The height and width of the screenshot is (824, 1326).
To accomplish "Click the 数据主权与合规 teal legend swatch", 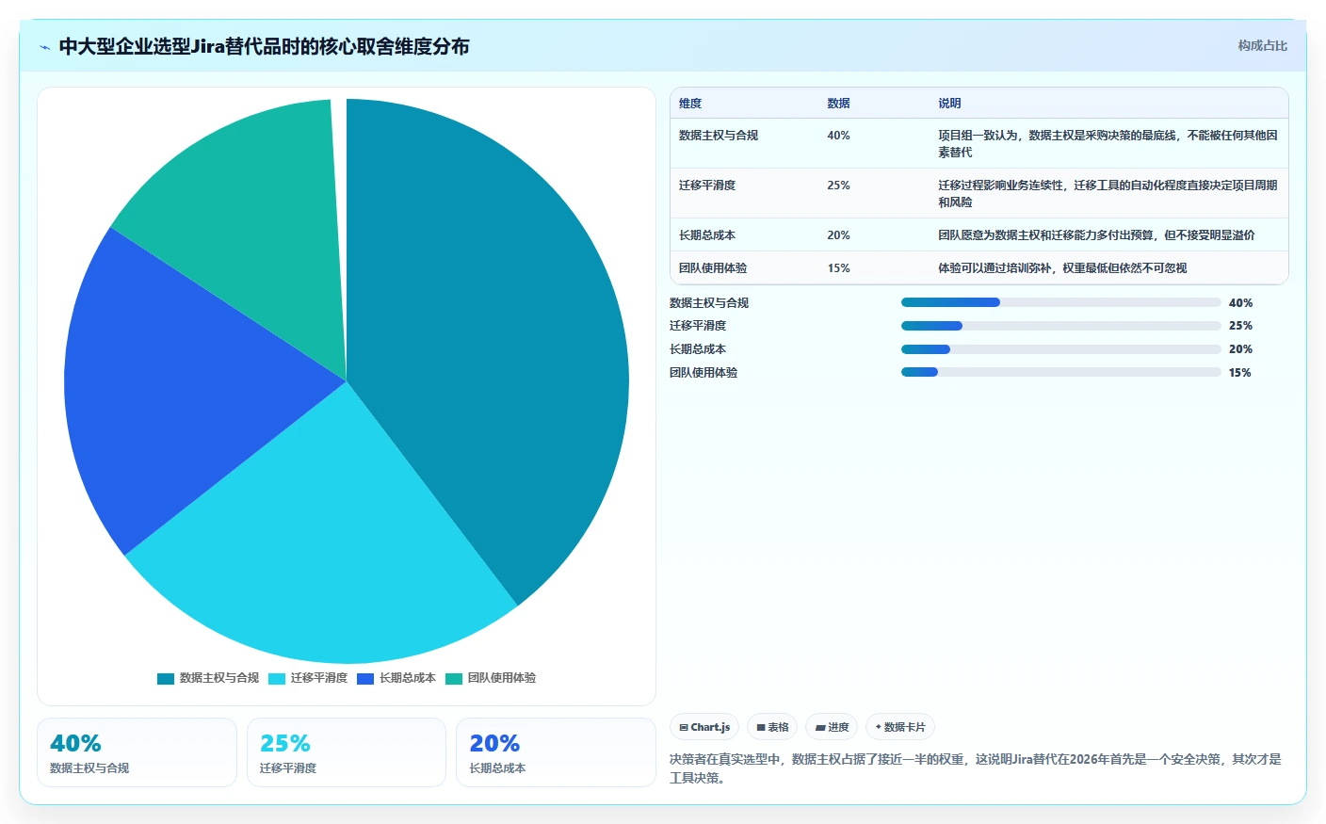I will tap(166, 678).
